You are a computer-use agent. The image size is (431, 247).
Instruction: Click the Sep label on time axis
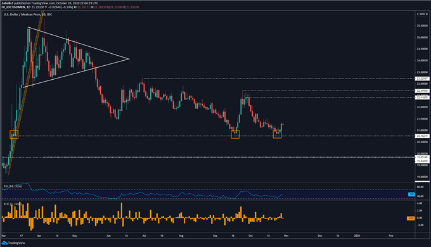(215, 236)
